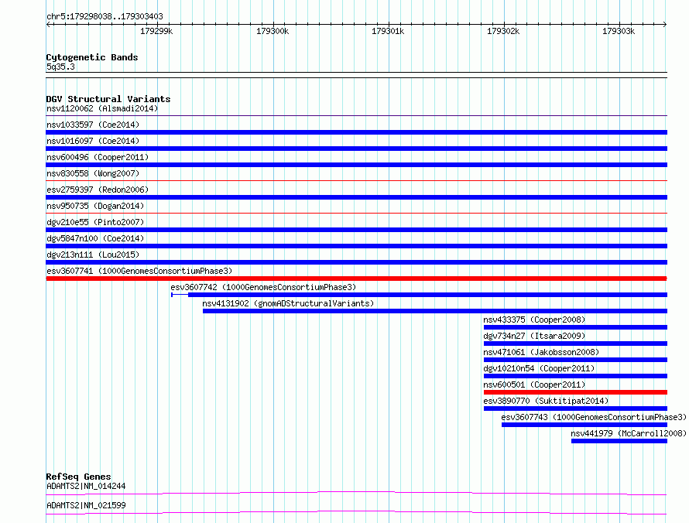Screen dimensions: 689x523
Task: Click the nsv1120062 (Alsmadi2014) variant label
Action: tap(102, 108)
